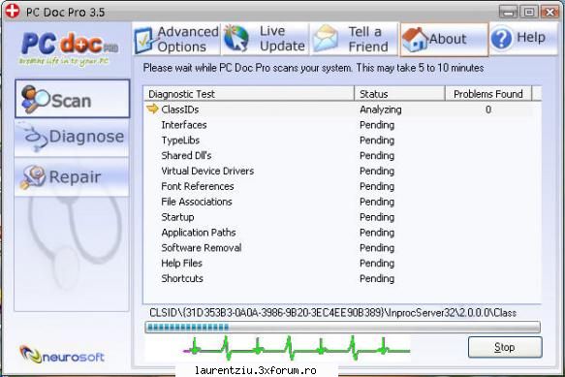Click the Please wait scan message
Image resolution: width=565 pixels, height=377 pixels.
(313, 68)
